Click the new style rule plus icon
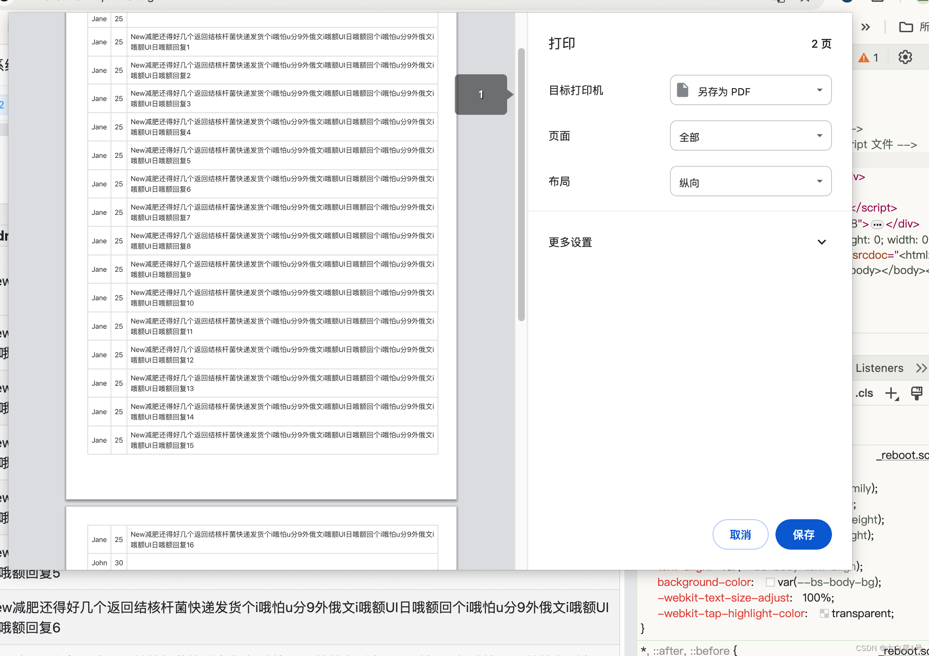Viewport: 929px width, 656px height. tap(891, 393)
